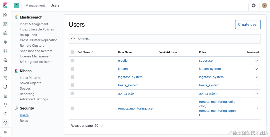Open the Maps app icon

click(6, 42)
